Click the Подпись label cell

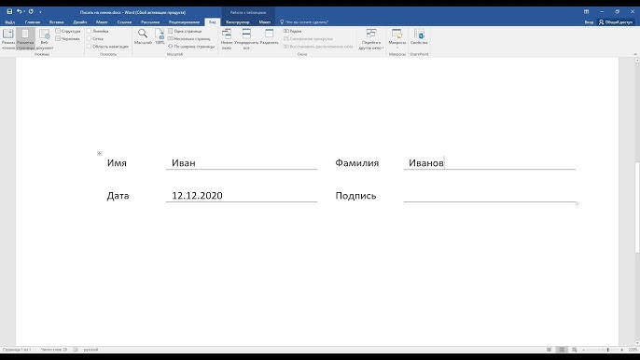pos(356,196)
